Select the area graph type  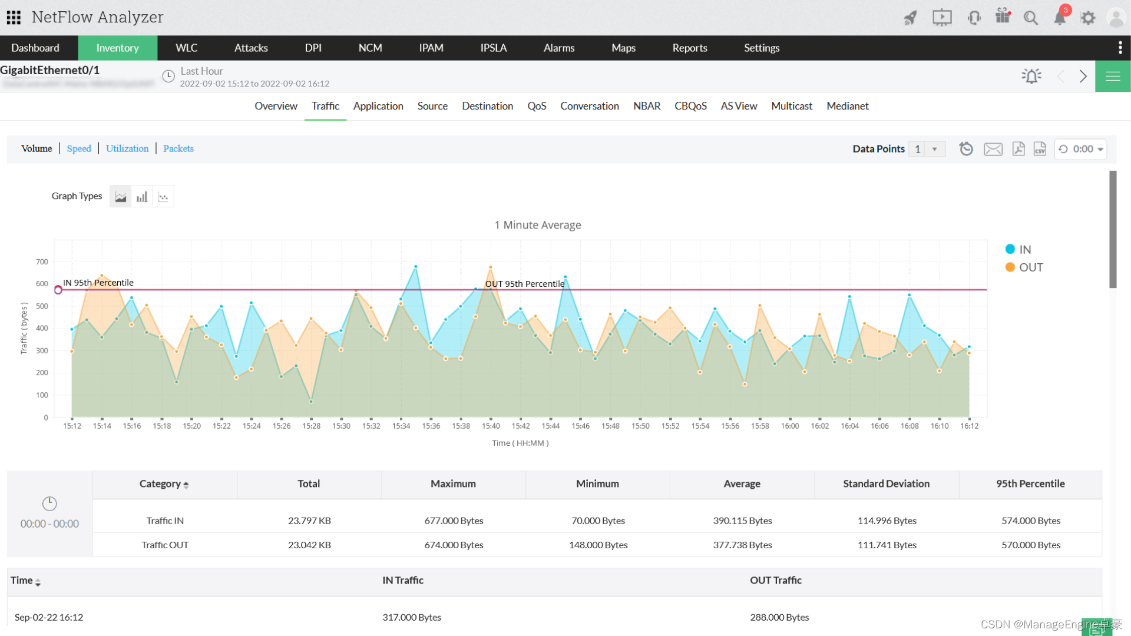point(121,197)
